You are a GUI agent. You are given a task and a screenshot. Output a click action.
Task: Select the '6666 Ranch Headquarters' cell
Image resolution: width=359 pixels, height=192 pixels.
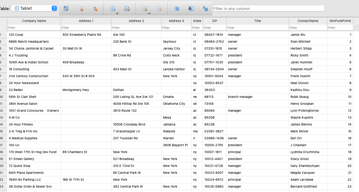[x=34, y=42]
